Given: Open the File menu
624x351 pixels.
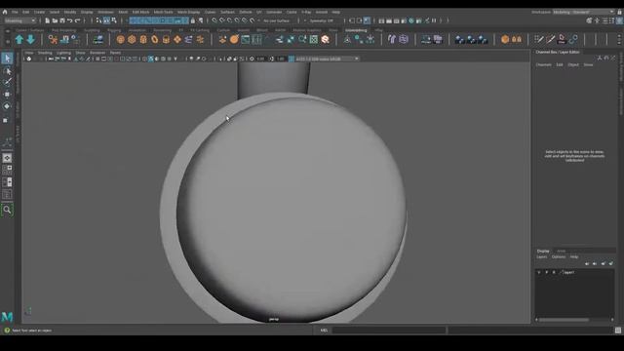Looking at the screenshot, I should tap(15, 12).
